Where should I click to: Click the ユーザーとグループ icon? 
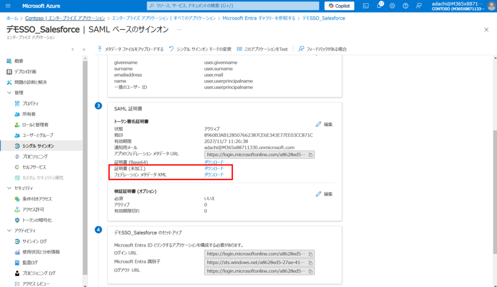point(17,135)
